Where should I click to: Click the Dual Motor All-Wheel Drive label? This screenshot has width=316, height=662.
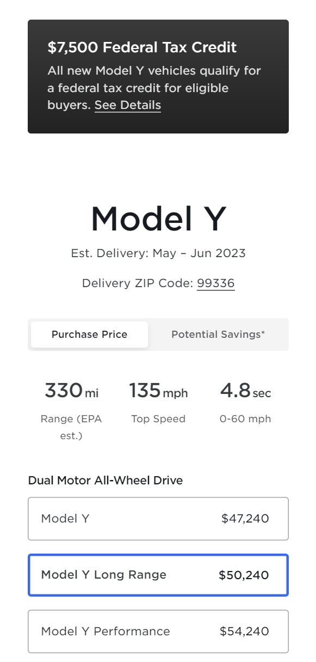tap(106, 481)
